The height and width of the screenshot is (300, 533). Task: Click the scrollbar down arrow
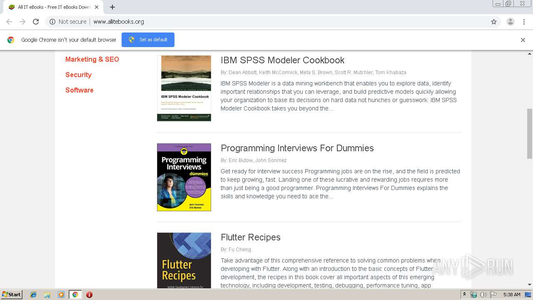[530, 285]
